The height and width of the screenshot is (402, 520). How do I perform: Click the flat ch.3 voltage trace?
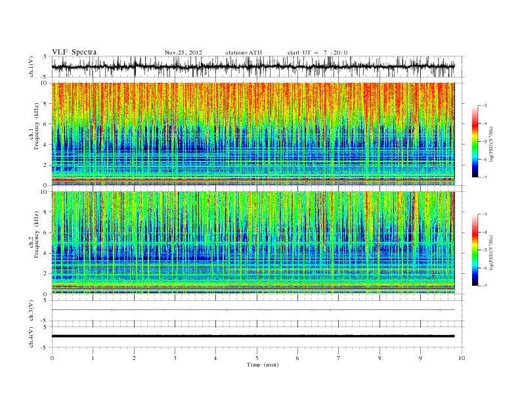tap(253, 310)
